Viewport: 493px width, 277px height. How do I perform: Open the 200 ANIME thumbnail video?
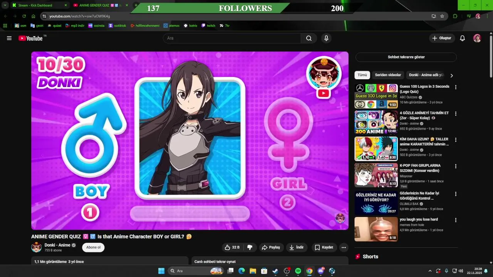pos(376,122)
